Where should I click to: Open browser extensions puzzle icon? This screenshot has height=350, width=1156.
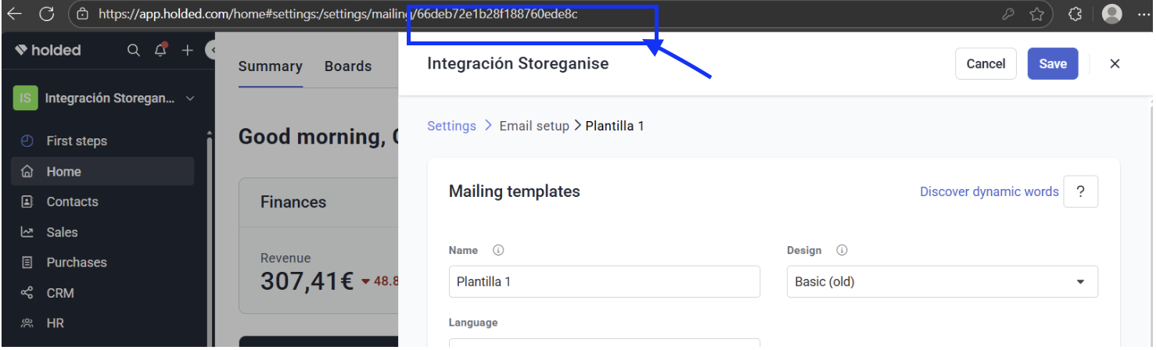pos(1075,13)
